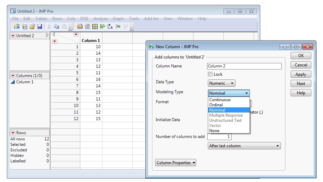Screen dimensions: 323x182
Task: Open the Columns (1/0) red triangle menu
Action: pyautogui.click(x=13, y=76)
